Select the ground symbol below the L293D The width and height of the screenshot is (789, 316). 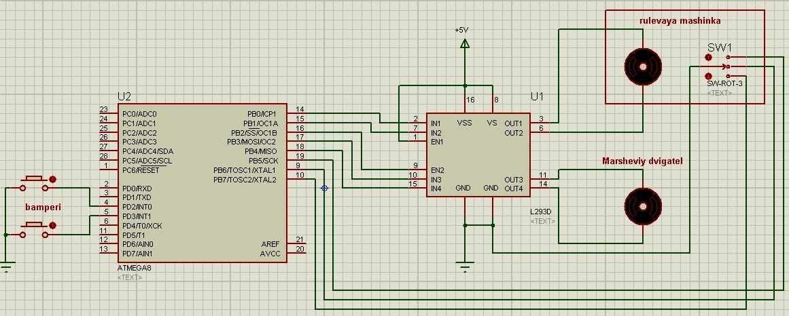coord(465,266)
